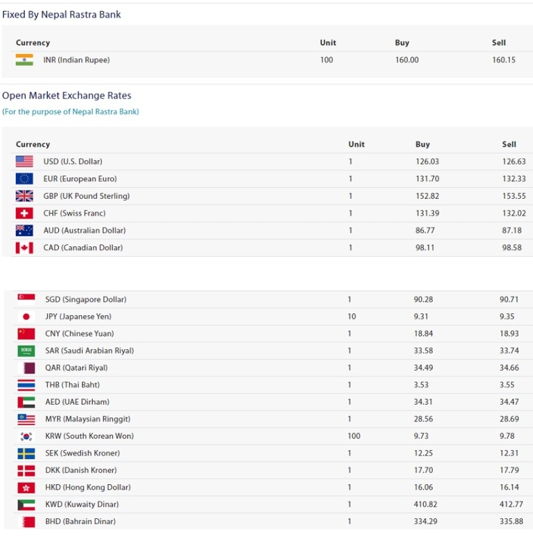The image size is (533, 545).
Task: Select 'QAR (Qatari Riyal)' currency name
Action: coord(77,368)
